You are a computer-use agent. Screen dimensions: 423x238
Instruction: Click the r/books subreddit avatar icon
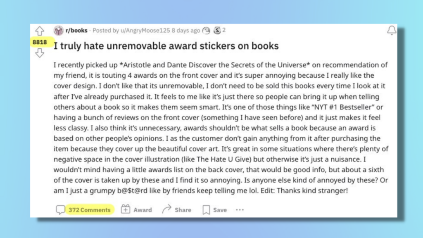(58, 31)
